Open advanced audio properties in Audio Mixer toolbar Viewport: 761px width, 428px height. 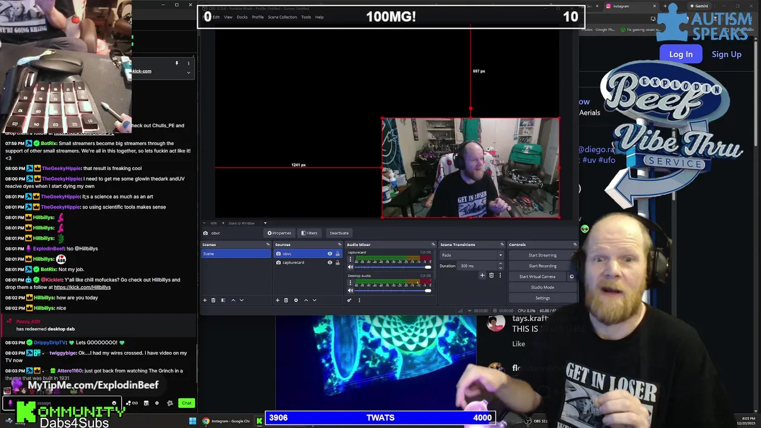pyautogui.click(x=350, y=300)
